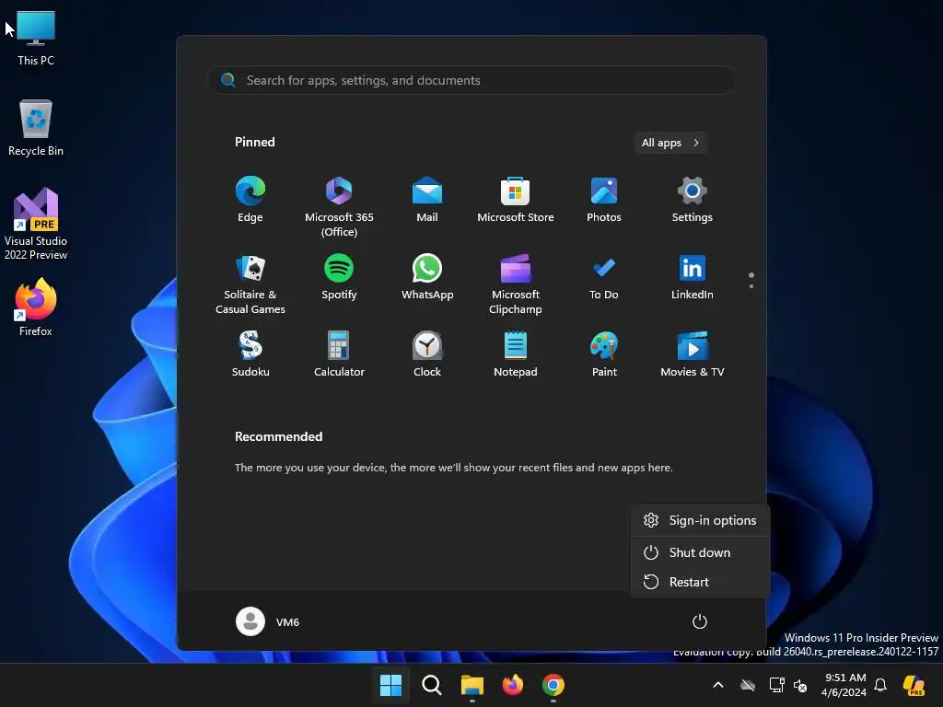Open the VM6 user account menu
This screenshot has height=707, width=943.
268,621
